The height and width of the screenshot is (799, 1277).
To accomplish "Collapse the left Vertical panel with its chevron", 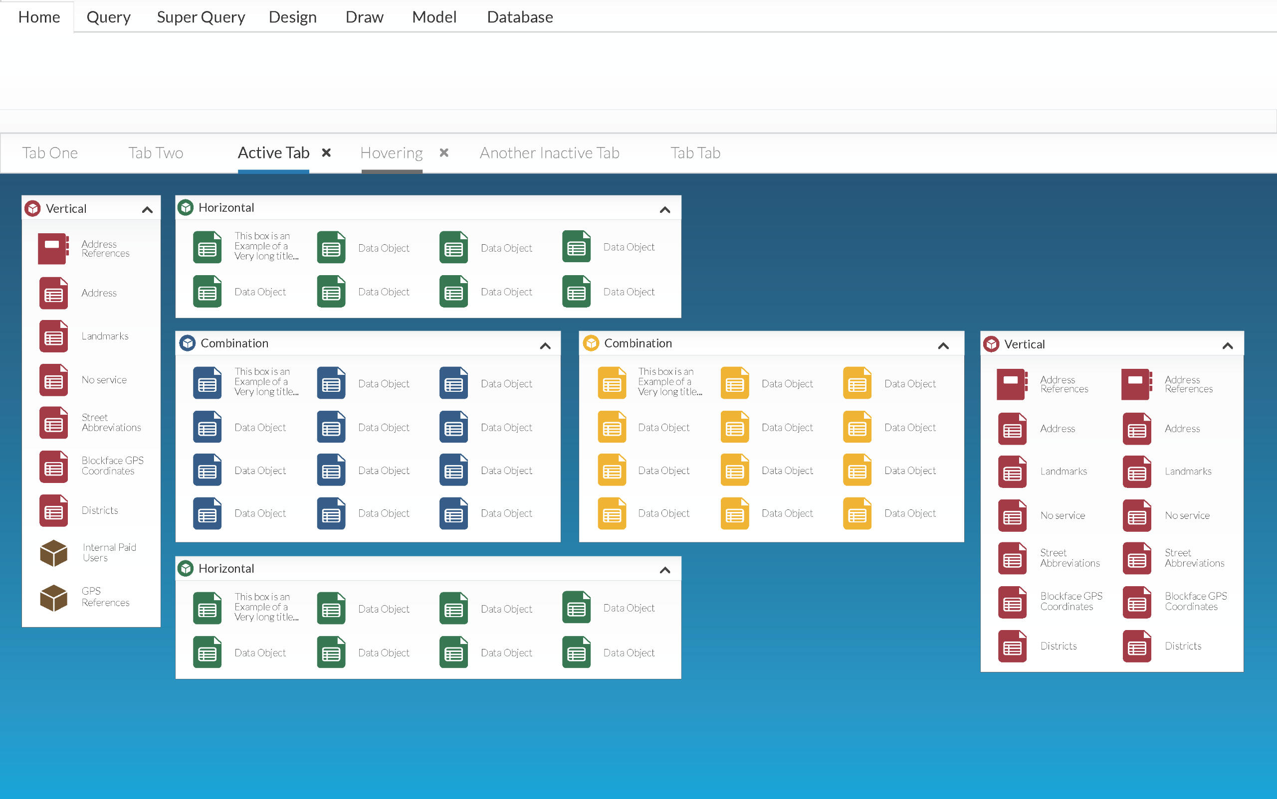I will click(x=148, y=210).
